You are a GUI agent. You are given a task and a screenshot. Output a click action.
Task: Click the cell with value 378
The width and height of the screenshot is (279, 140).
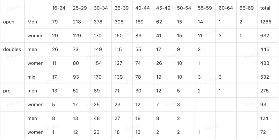(98, 22)
